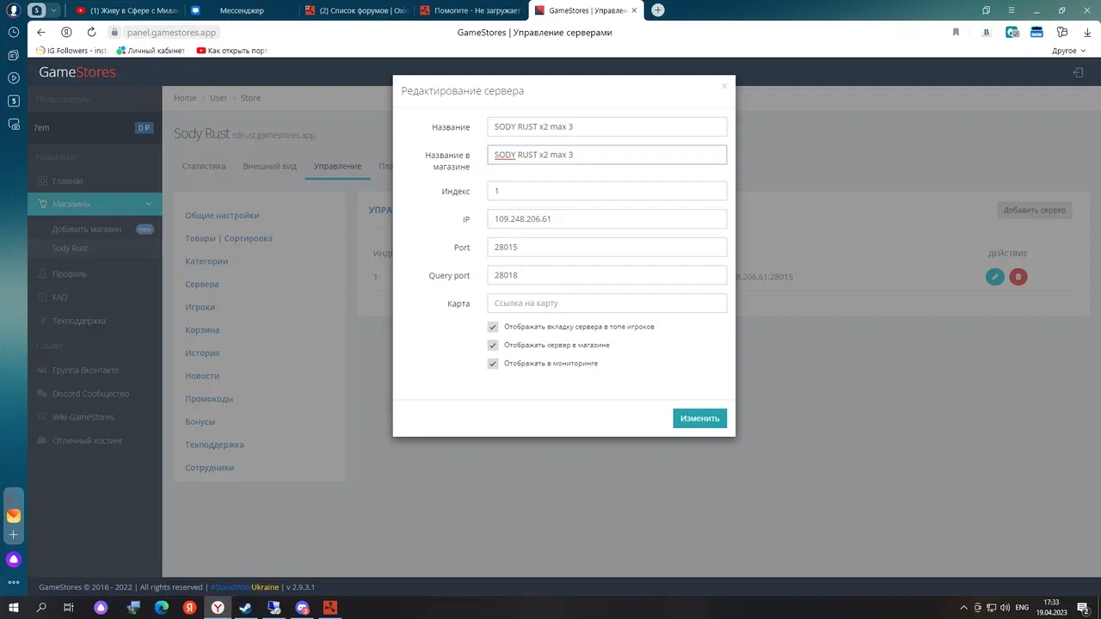
Task: Toggle display in monitoring checkbox
Action: click(493, 364)
